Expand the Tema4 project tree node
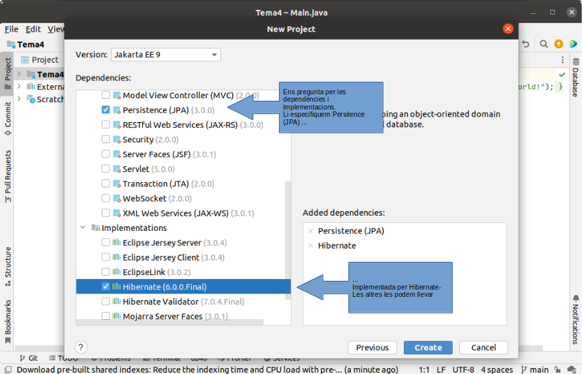The height and width of the screenshot is (374, 582). (19, 74)
